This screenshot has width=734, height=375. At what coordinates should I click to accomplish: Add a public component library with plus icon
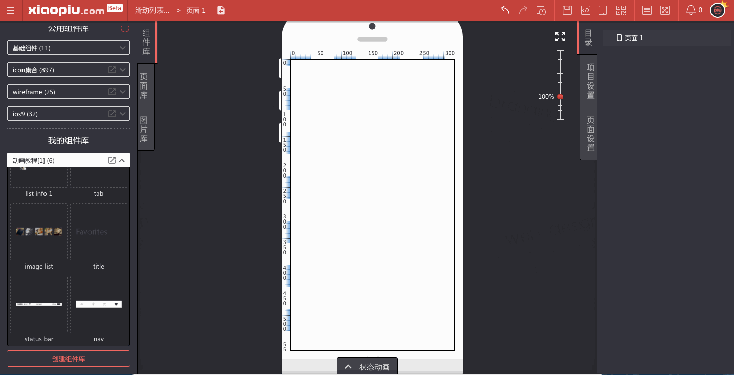click(x=125, y=28)
